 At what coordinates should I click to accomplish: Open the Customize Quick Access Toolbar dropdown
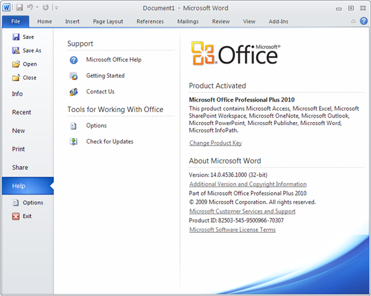pos(57,8)
